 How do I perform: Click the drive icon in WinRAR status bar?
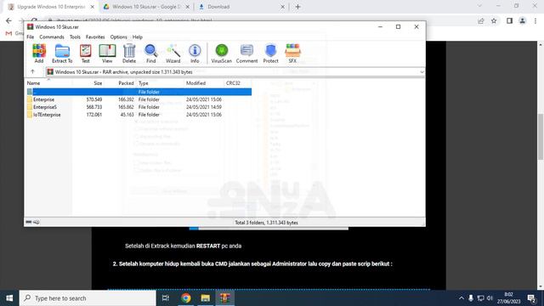click(x=29, y=222)
